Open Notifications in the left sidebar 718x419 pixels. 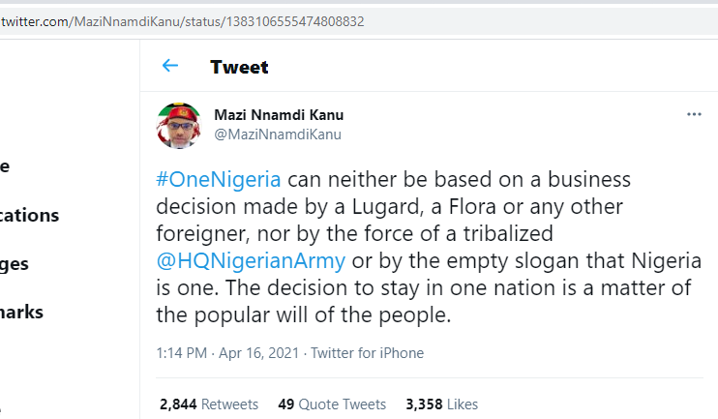[x=29, y=215]
